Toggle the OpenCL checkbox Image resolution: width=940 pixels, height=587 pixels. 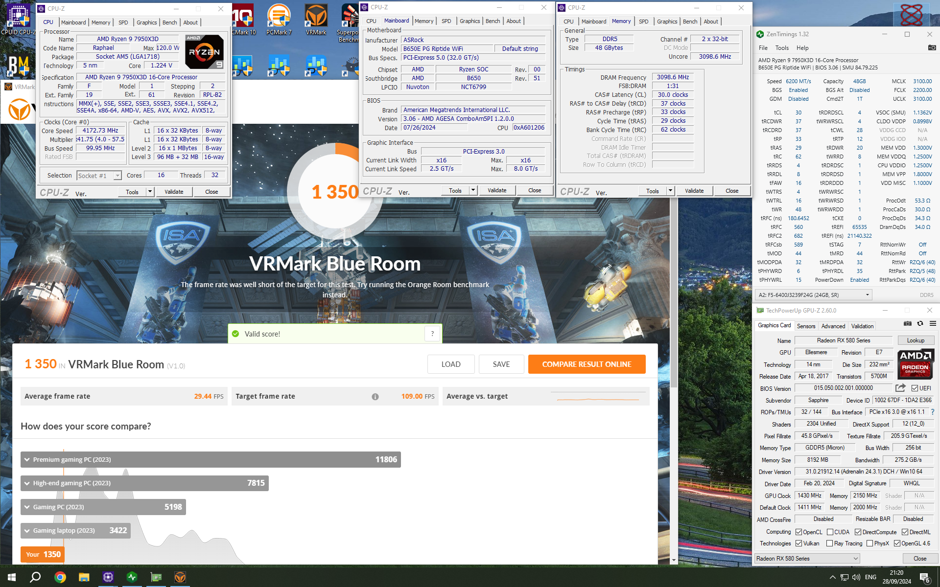pos(799,532)
